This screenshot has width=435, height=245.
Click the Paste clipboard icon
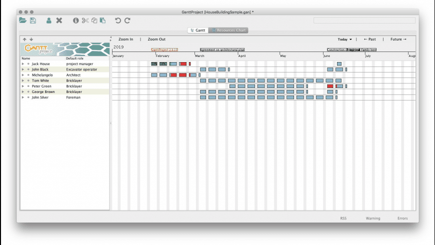tap(103, 20)
